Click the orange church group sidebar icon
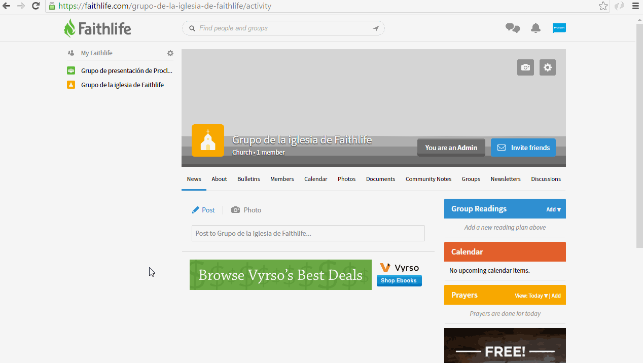The image size is (643, 363). [71, 85]
